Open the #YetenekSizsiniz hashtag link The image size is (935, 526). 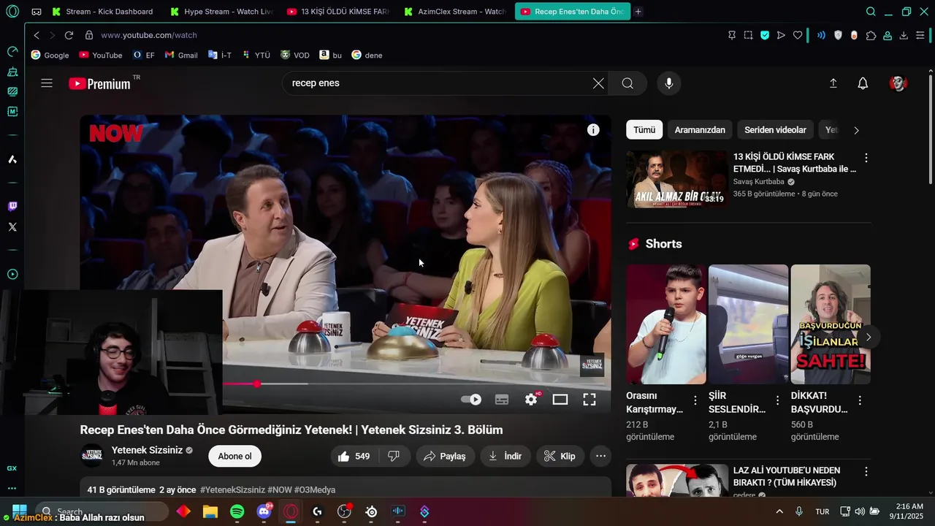tap(232, 489)
